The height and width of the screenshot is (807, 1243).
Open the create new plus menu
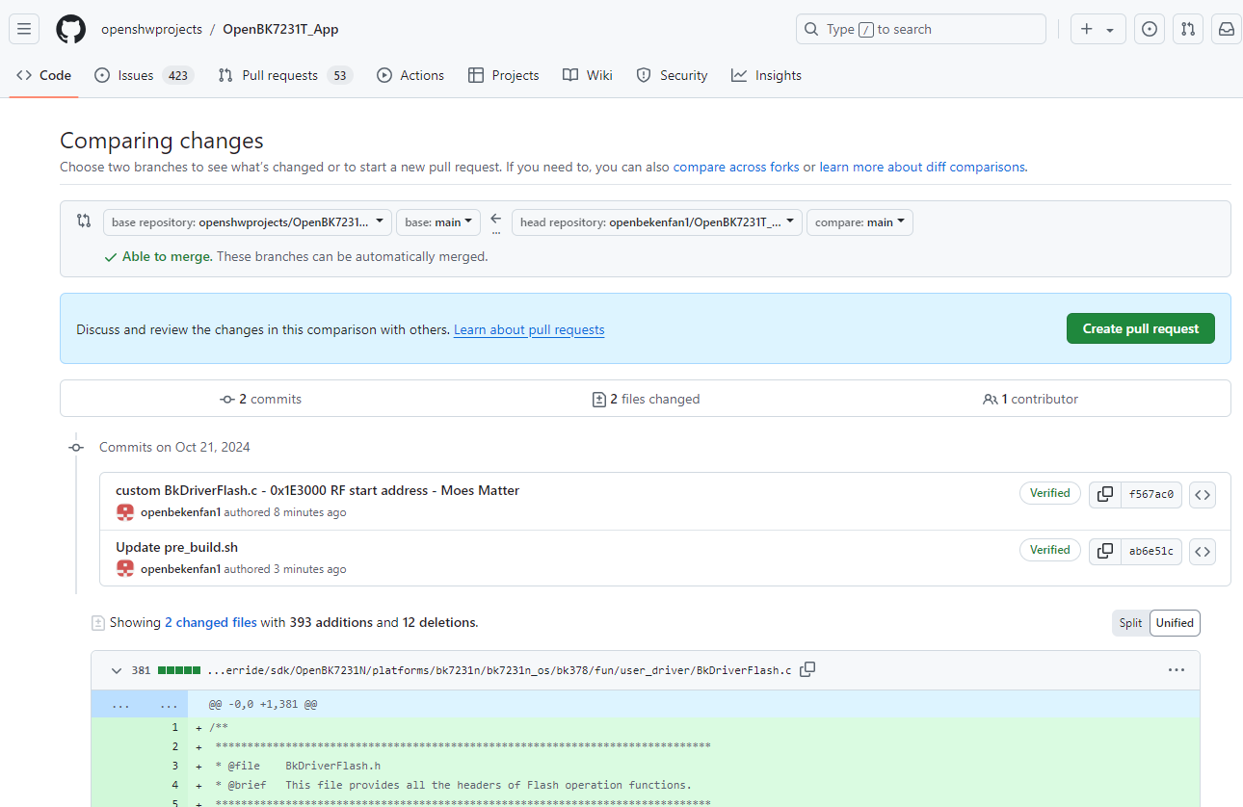point(1098,29)
